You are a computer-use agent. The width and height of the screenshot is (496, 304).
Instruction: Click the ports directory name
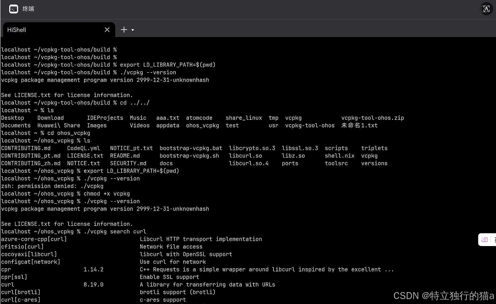point(290,163)
